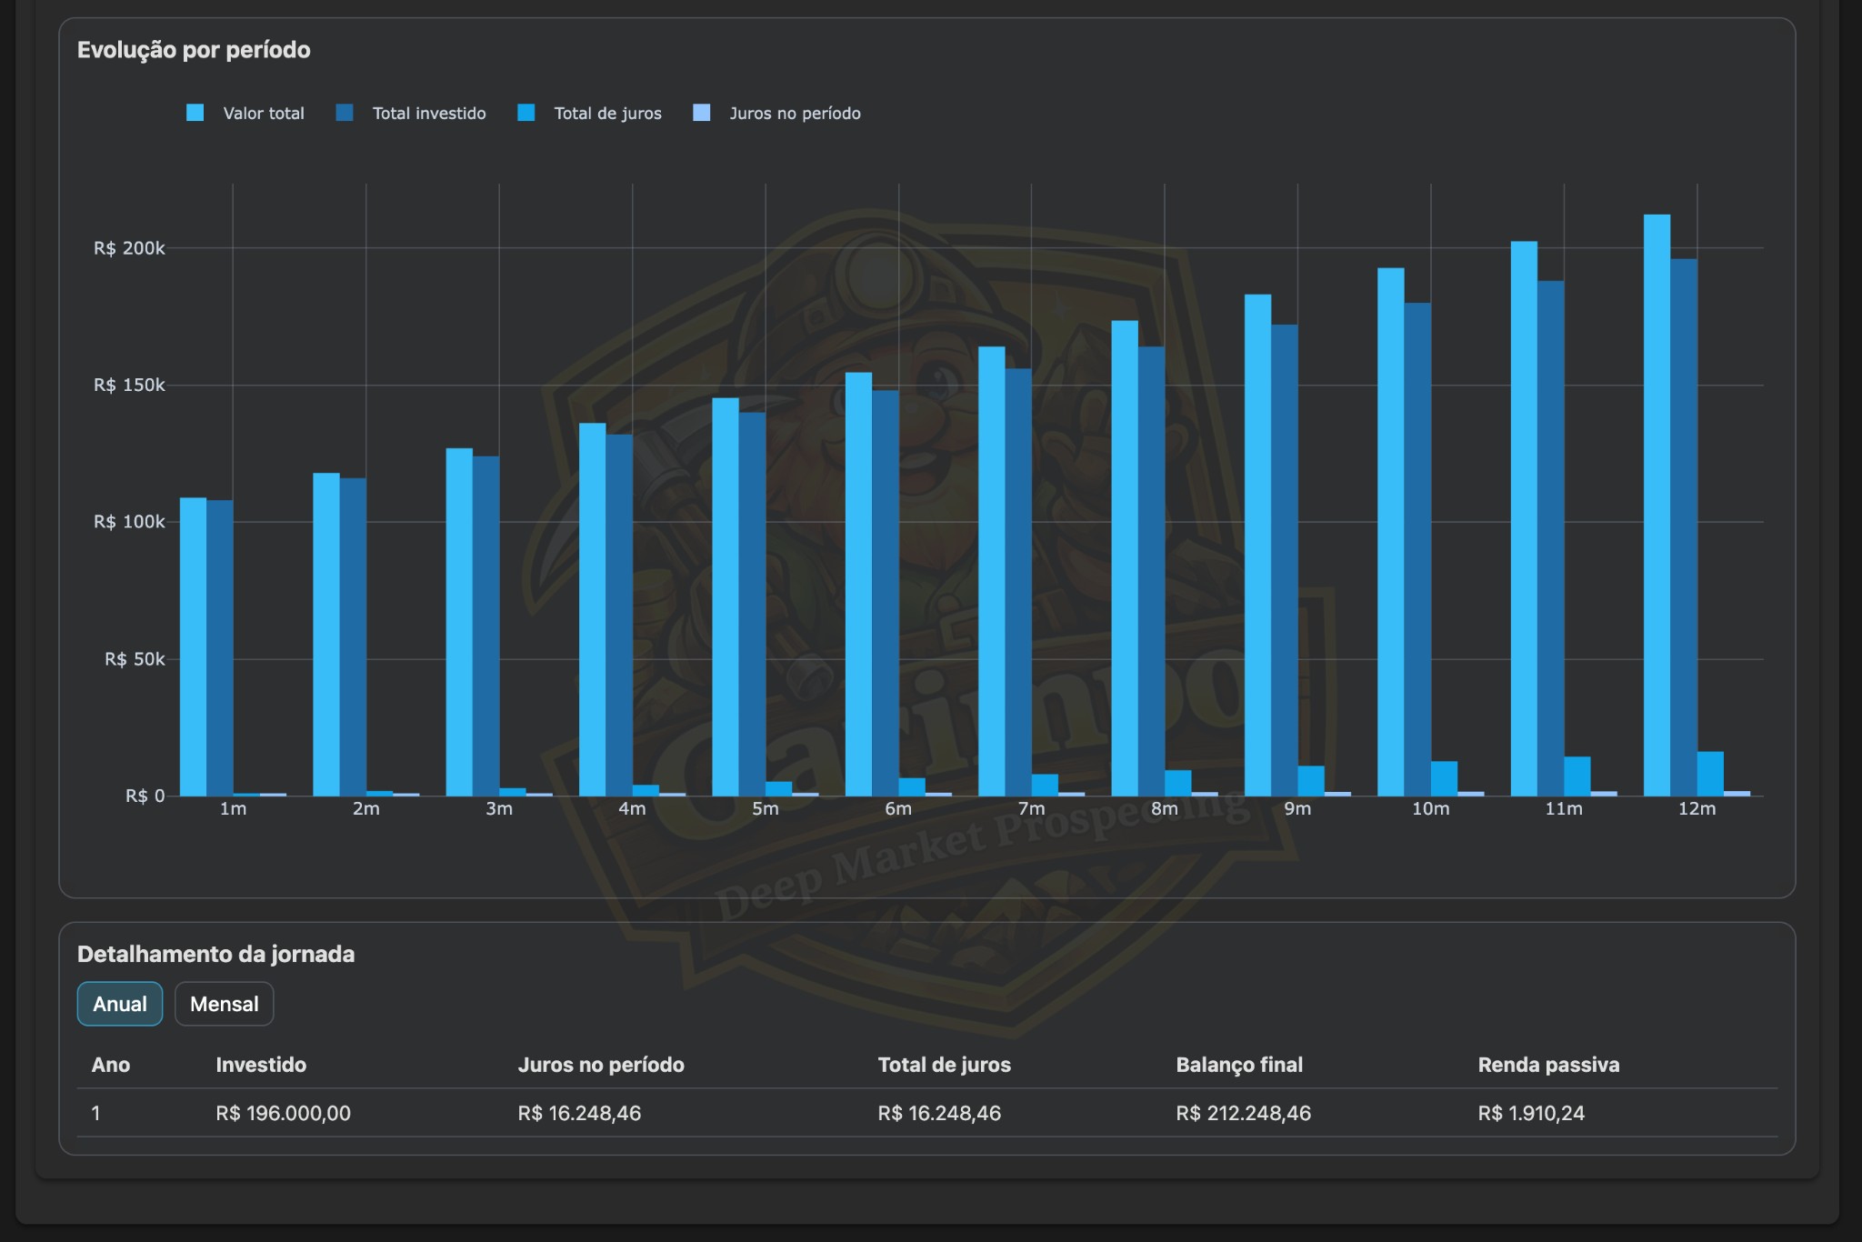
Task: Switch to the Anual tab
Action: point(120,1004)
